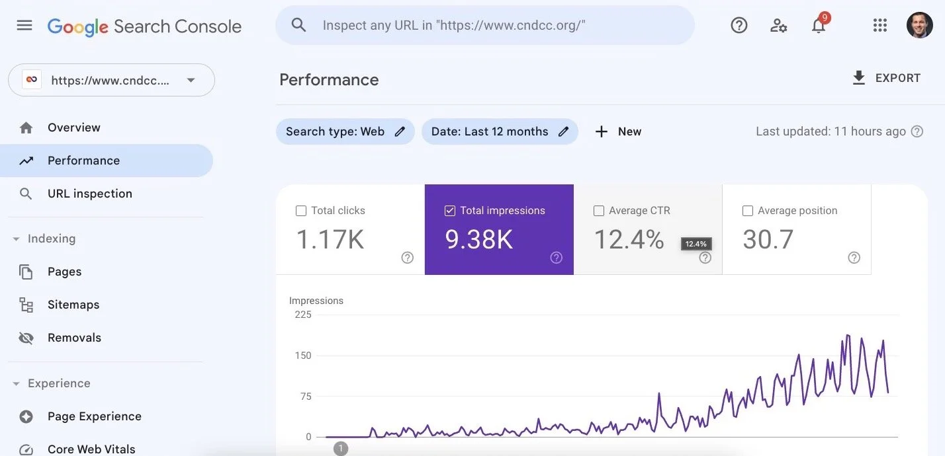Viewport: 945px width, 456px height.
Task: Click the impressions line chart peak
Action: 848,337
